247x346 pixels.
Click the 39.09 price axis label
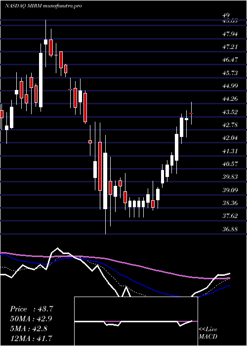click(230, 190)
